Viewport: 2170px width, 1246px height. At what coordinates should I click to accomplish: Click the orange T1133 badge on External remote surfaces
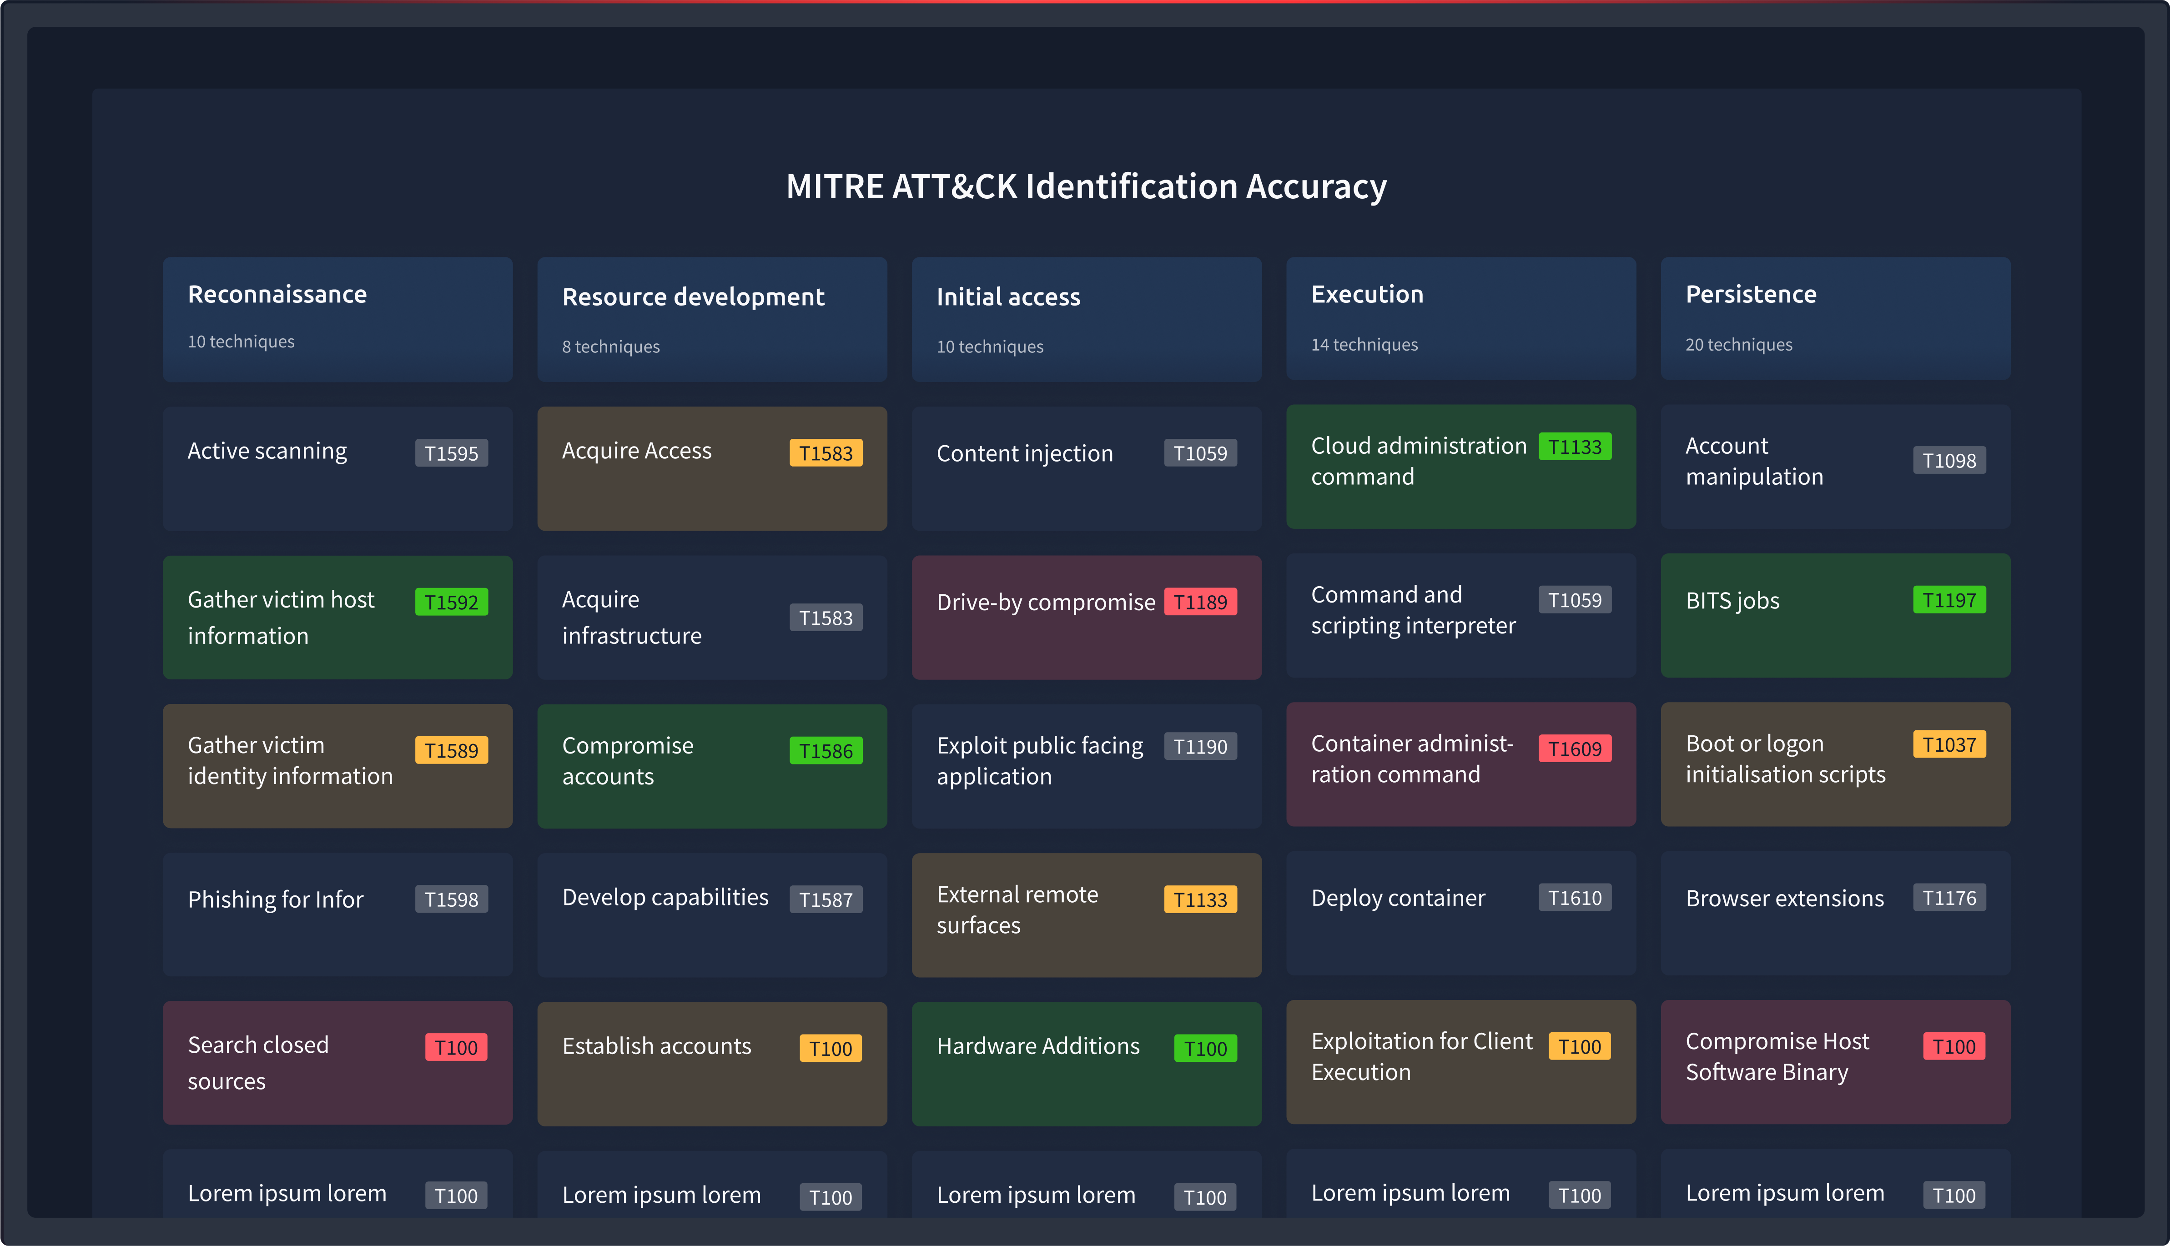[1200, 899]
